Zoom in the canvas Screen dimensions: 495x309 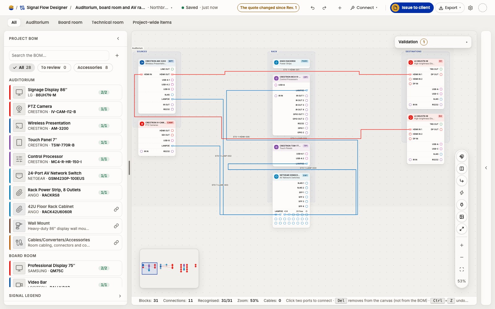coord(462,245)
